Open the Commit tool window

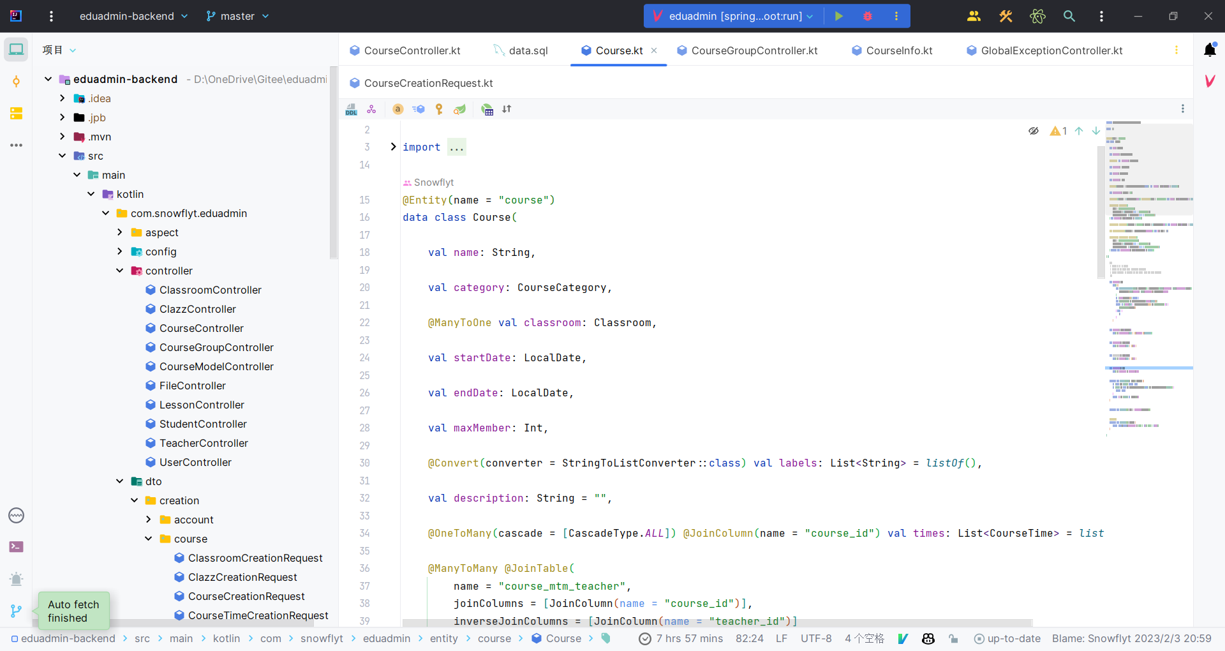[16, 82]
